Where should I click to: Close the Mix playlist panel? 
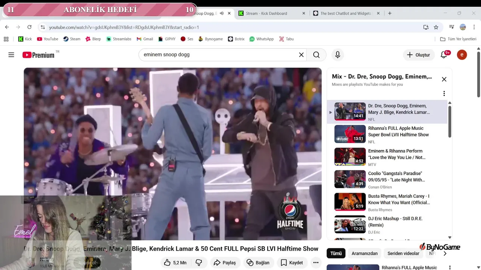point(444,79)
